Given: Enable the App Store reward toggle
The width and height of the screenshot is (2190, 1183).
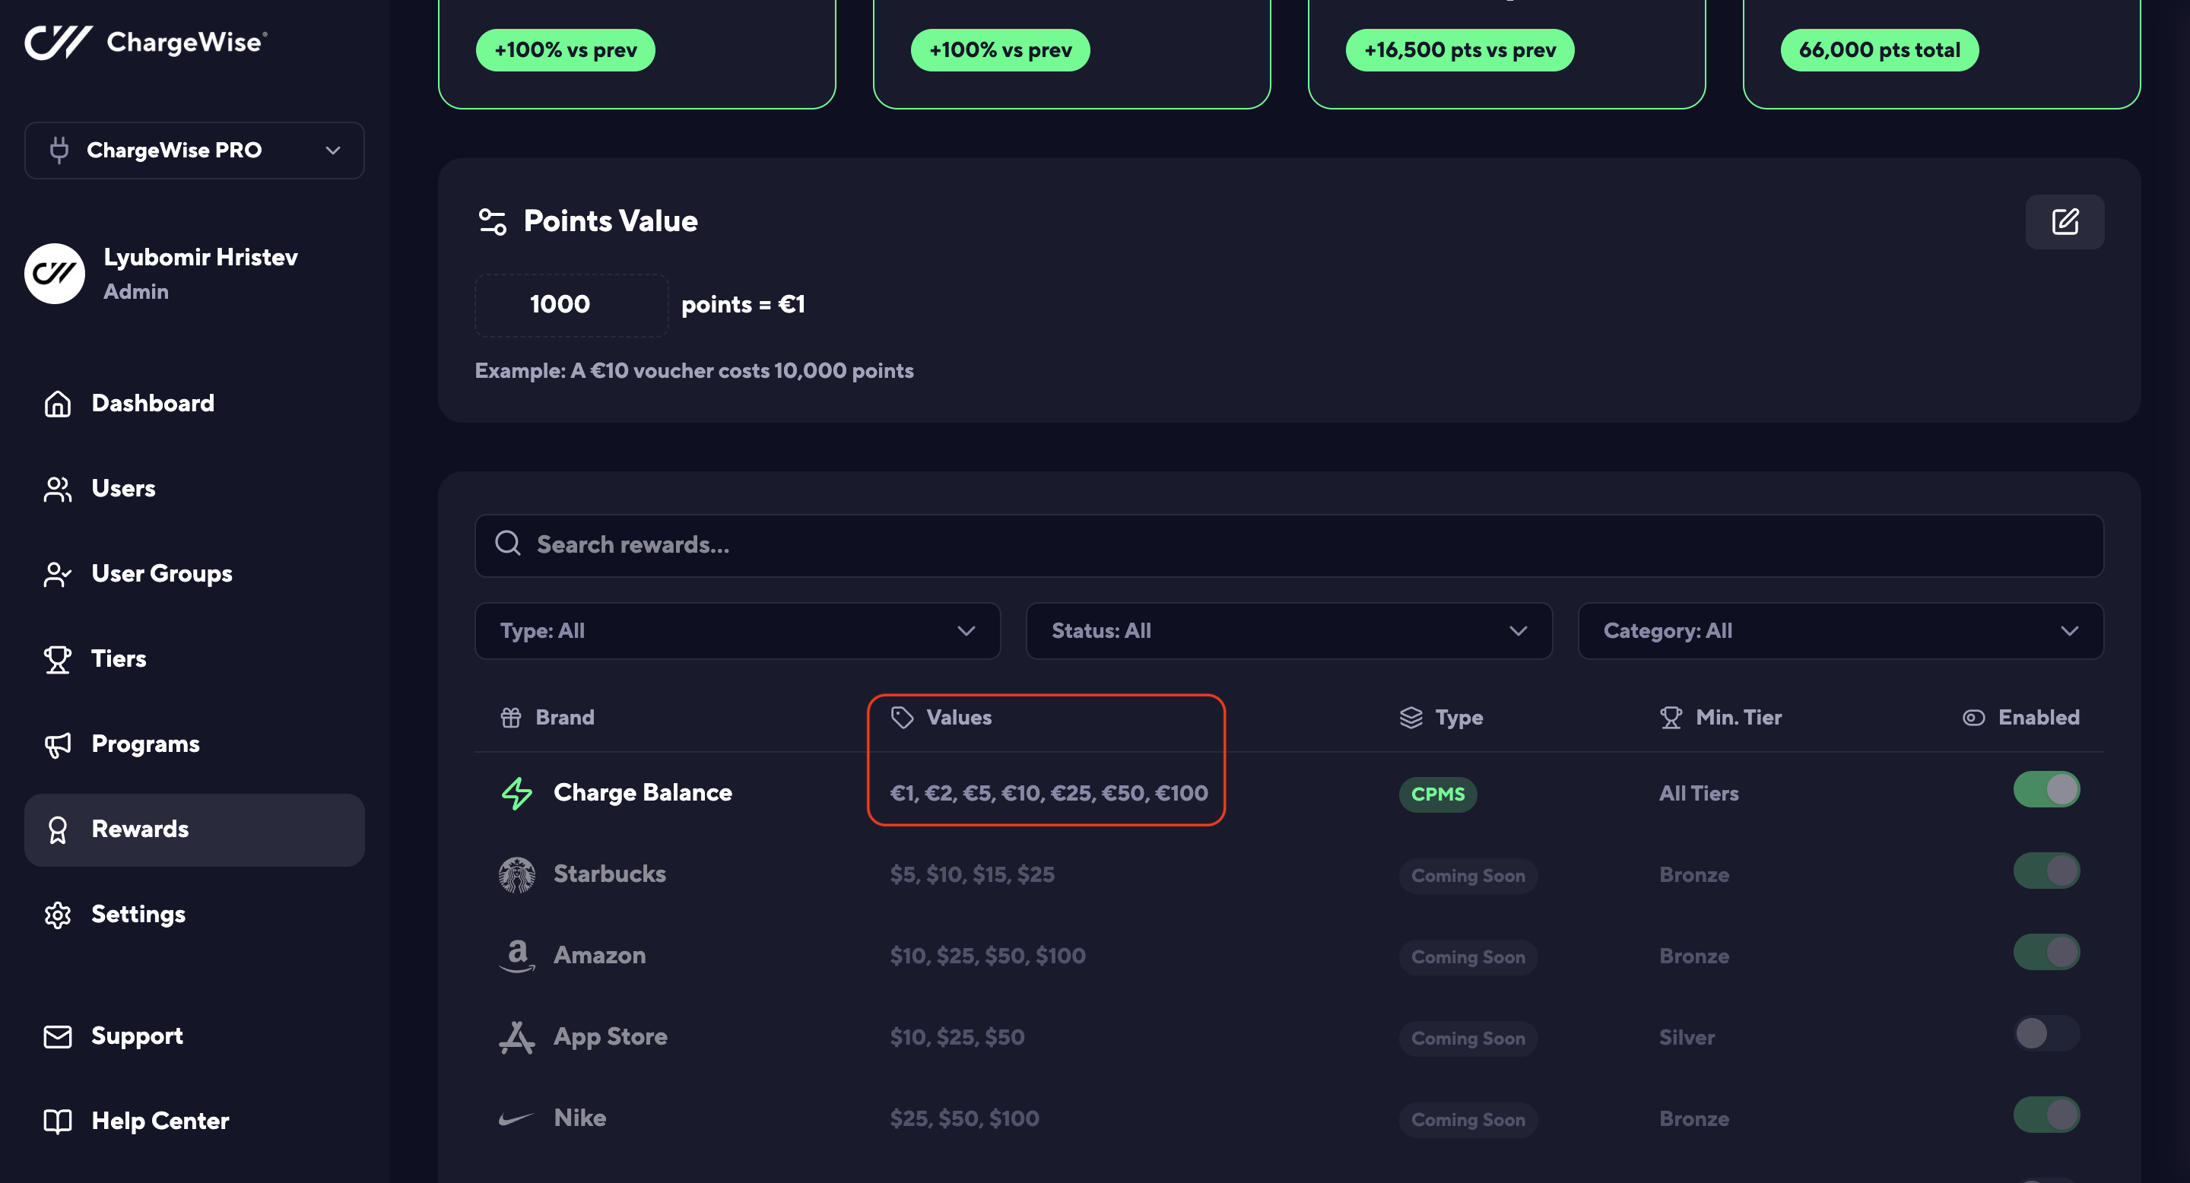Looking at the screenshot, I should pos(2046,1034).
